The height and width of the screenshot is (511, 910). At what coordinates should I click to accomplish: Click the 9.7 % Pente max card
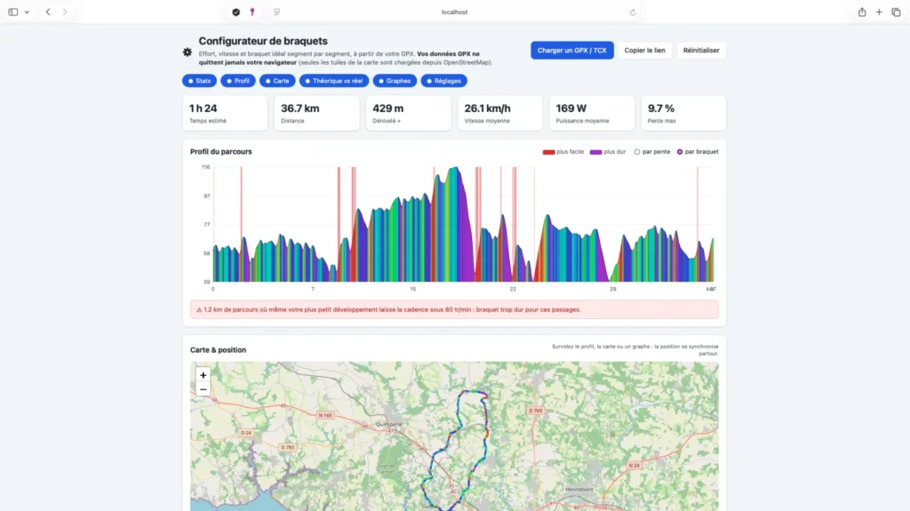point(683,113)
